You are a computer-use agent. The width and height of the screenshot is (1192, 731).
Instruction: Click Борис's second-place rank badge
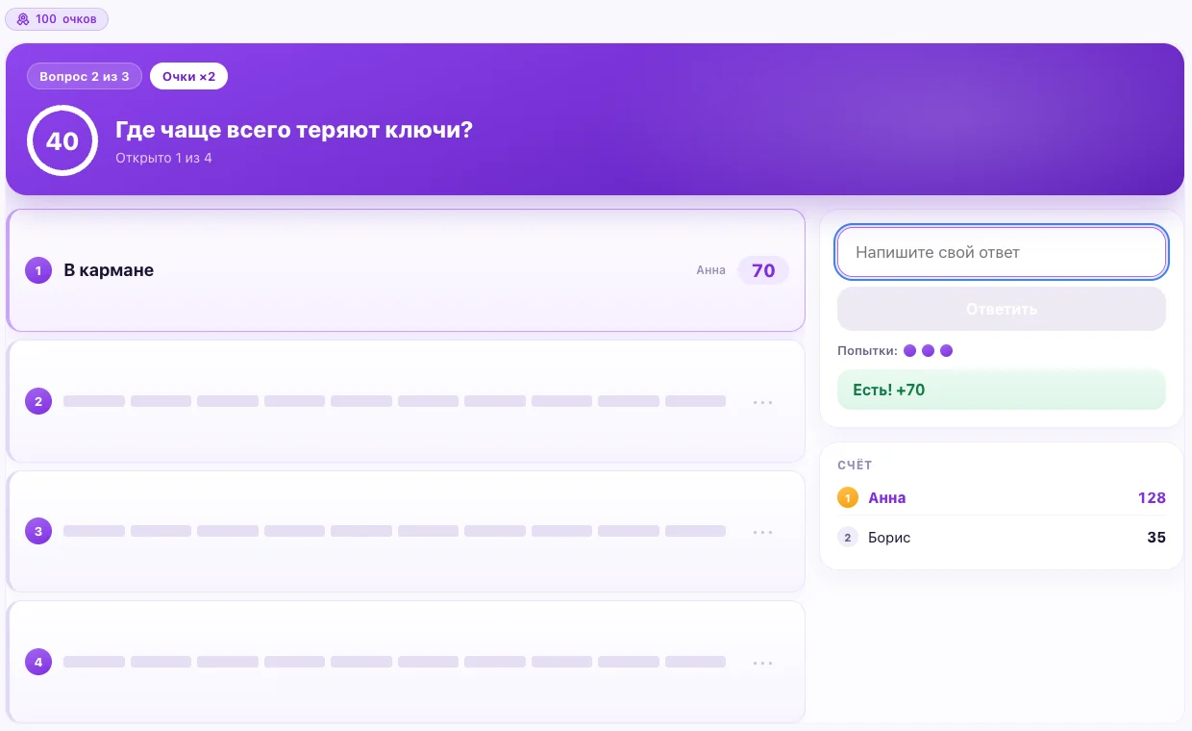[848, 538]
